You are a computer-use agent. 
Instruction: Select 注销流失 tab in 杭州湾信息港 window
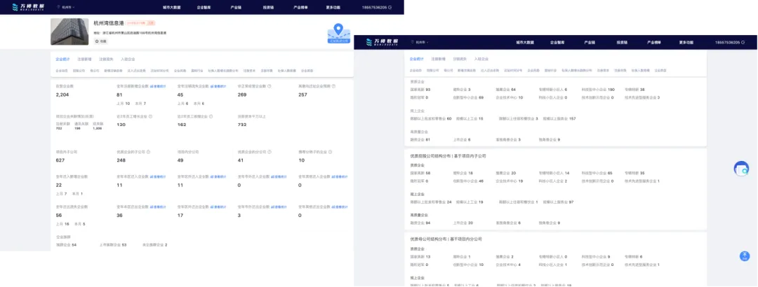(x=107, y=59)
